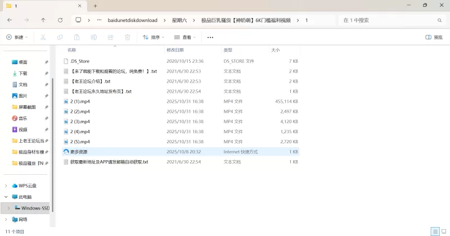Open the 查看 view menu
This screenshot has width=450, height=236.
click(186, 38)
